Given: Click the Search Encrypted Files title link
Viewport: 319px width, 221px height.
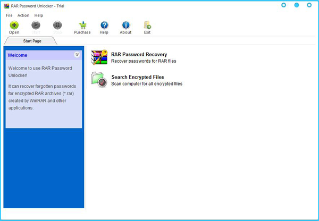Looking at the screenshot, I should coord(138,77).
